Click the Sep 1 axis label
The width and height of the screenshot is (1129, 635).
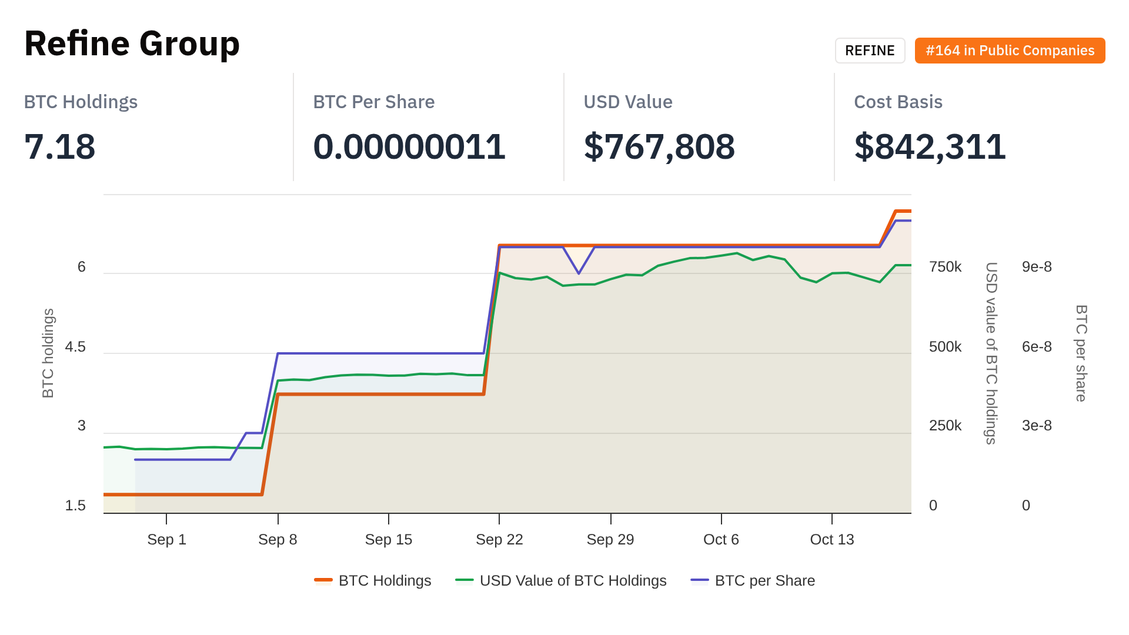click(x=166, y=539)
